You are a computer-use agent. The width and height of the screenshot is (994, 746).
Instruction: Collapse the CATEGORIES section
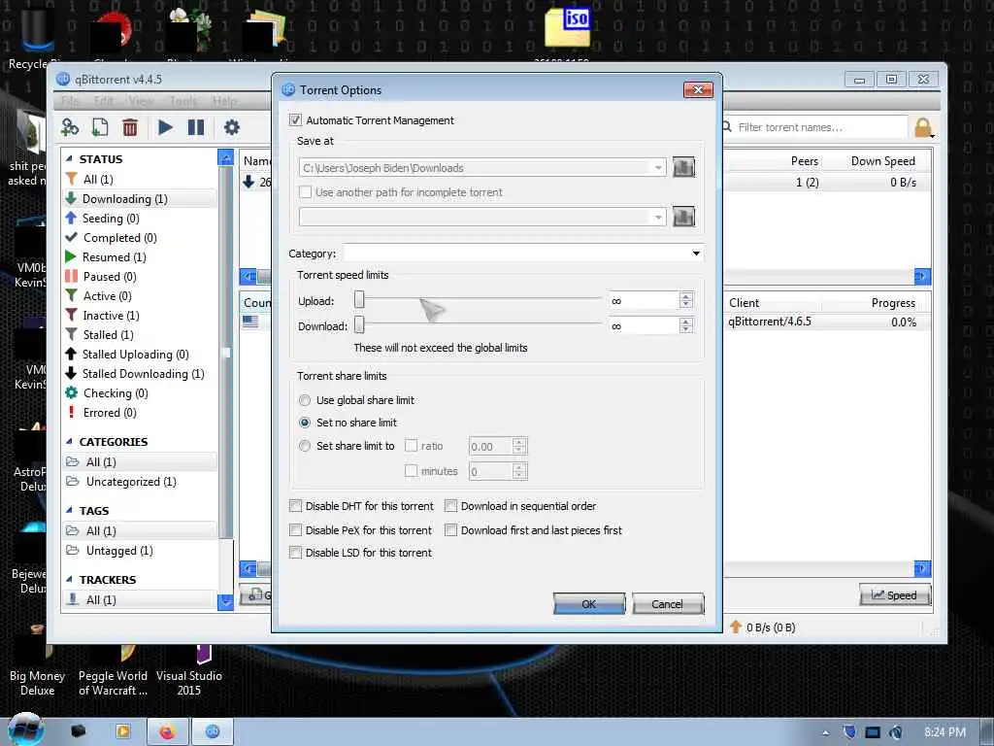(69, 441)
